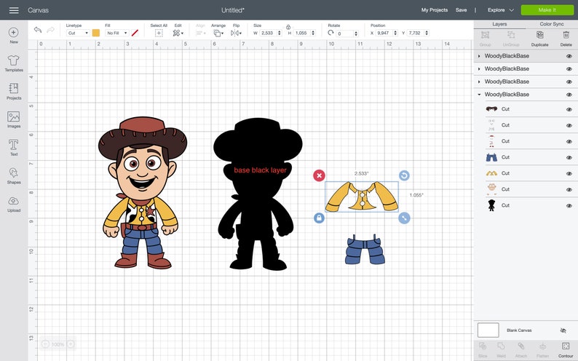Select the red boots Cut layer
Image resolution: width=578 pixels, height=361 pixels.
pyautogui.click(x=526, y=141)
